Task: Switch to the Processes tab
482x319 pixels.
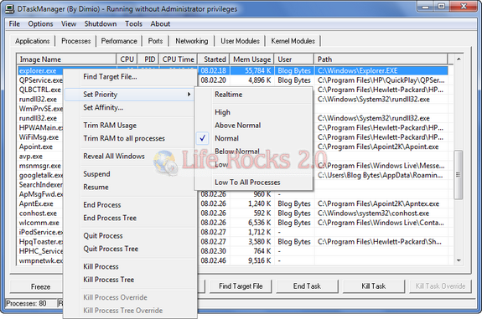Action: (x=76, y=41)
